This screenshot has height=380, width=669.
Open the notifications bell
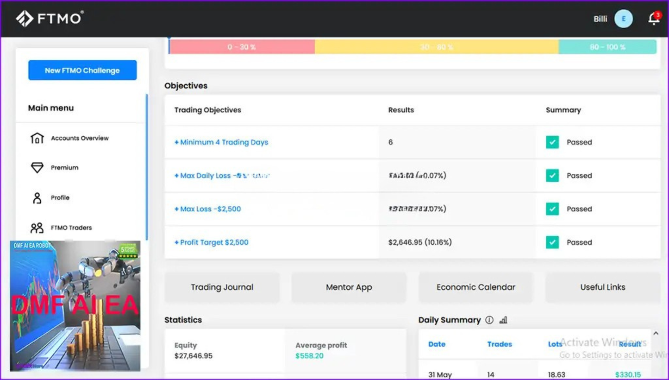(x=654, y=19)
